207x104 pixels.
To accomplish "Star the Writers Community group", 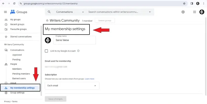I will tap(47, 21).
